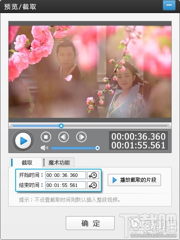
Task: Click 播放截取的片段 button
Action: coord(134,180)
